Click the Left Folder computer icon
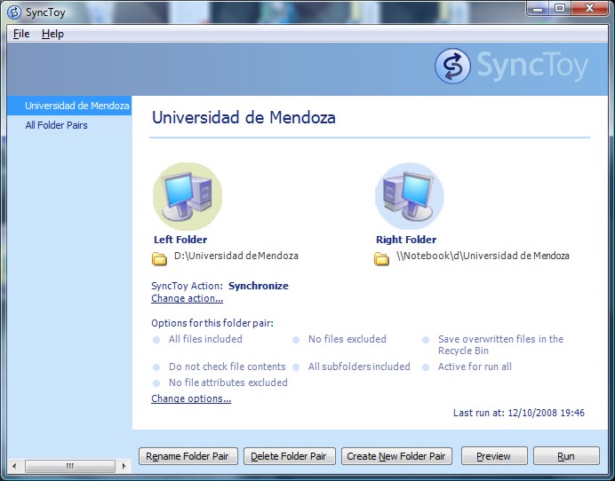 (188, 196)
